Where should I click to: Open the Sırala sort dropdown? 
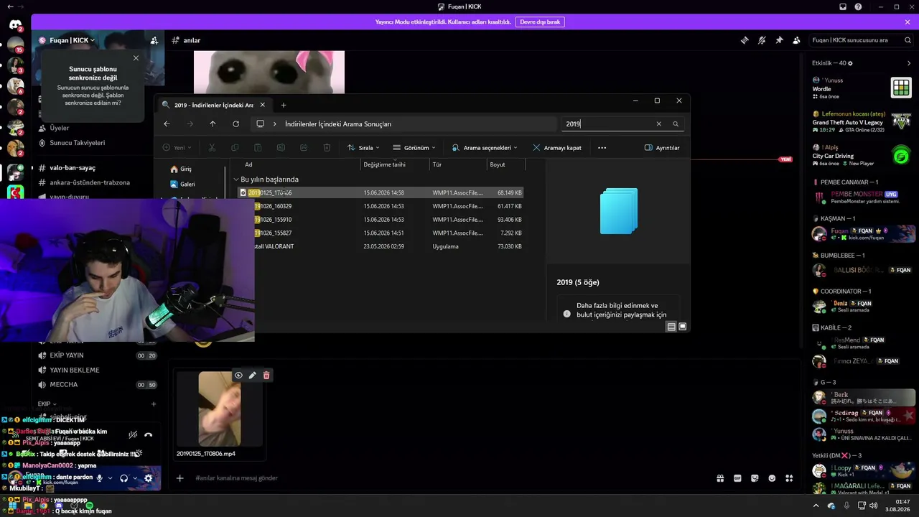[363, 148]
